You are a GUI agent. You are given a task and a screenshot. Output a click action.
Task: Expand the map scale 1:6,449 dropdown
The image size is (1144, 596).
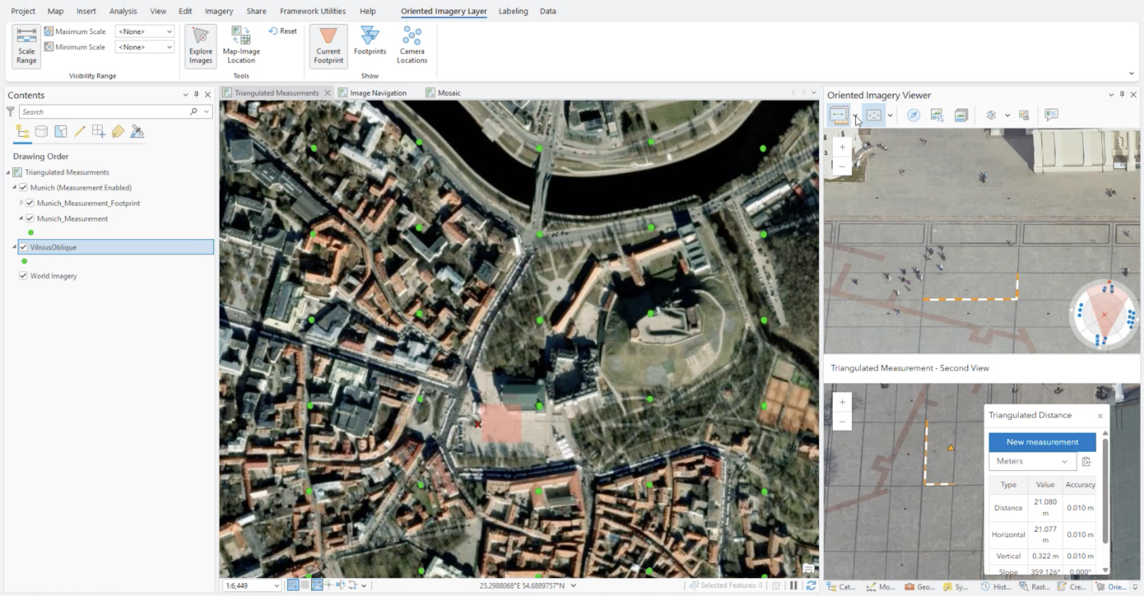[276, 586]
